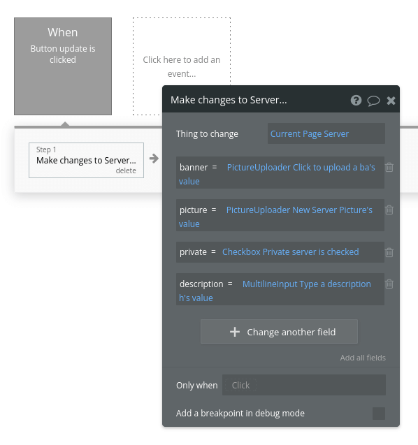Click here to add an event box
The height and width of the screenshot is (445, 418).
click(182, 66)
